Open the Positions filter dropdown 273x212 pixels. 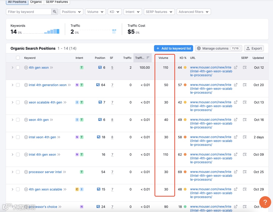[71, 12]
